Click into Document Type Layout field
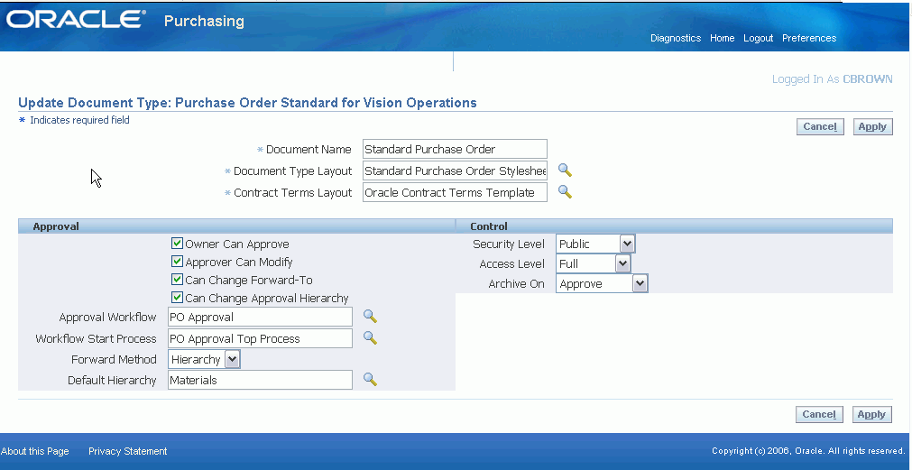The width and height of the screenshot is (912, 470). (x=455, y=170)
